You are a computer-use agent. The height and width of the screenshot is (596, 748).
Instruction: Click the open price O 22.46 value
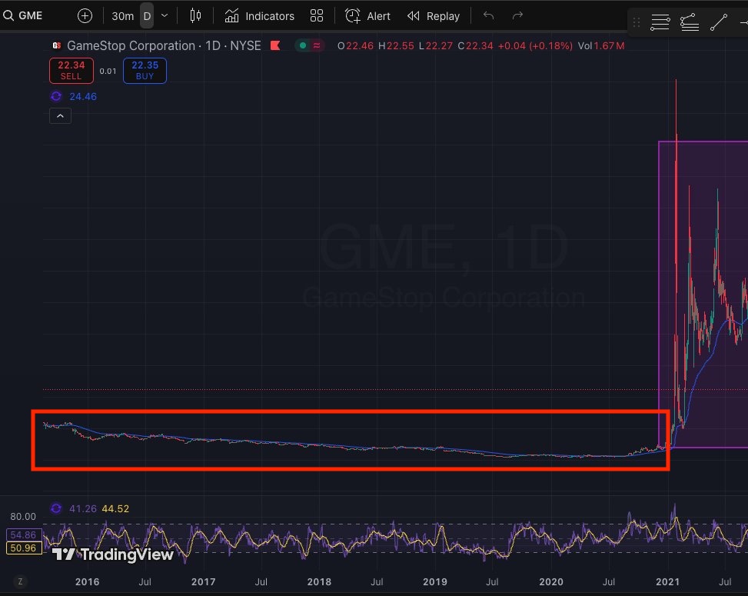coord(355,46)
